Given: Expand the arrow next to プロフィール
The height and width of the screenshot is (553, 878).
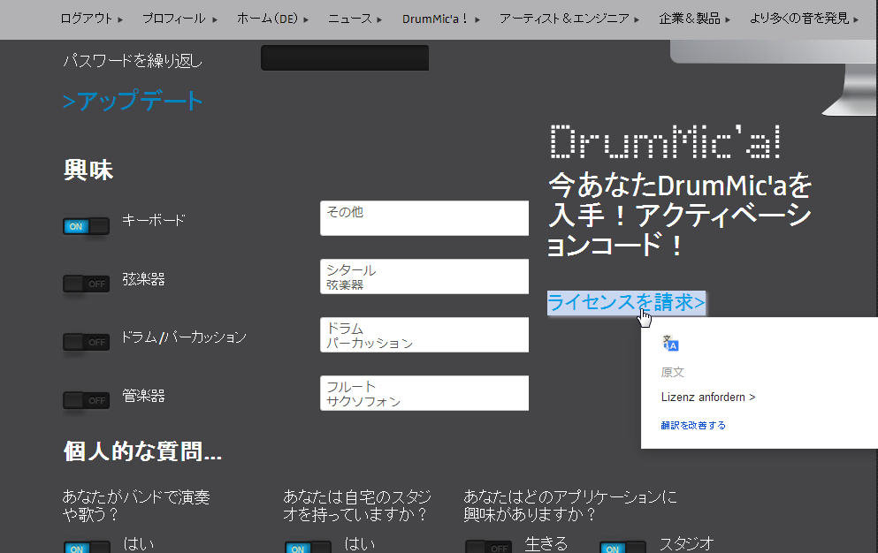Looking at the screenshot, I should pos(215,19).
